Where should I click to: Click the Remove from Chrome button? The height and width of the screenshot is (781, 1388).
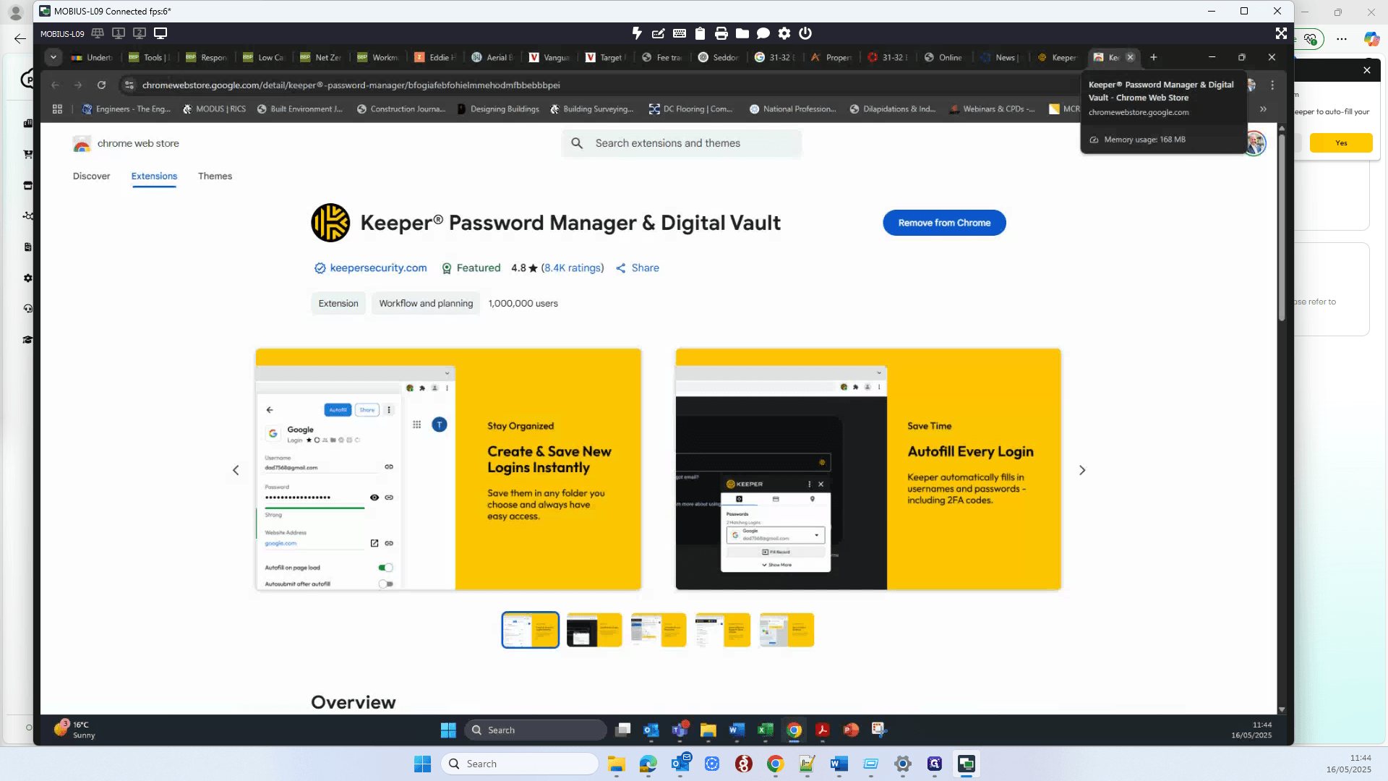(x=944, y=223)
